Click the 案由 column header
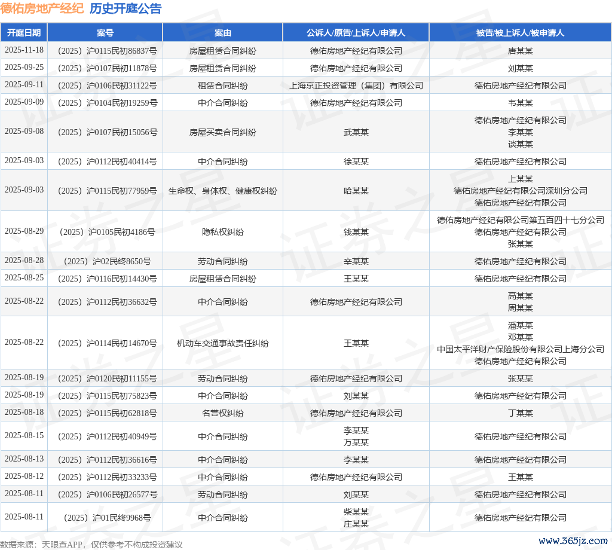 tap(223, 33)
